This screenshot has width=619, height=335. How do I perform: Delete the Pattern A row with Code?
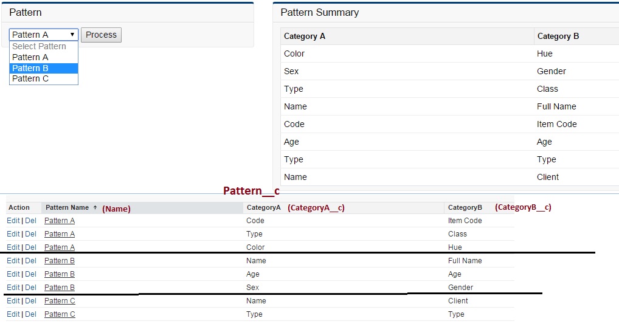pyautogui.click(x=30, y=221)
